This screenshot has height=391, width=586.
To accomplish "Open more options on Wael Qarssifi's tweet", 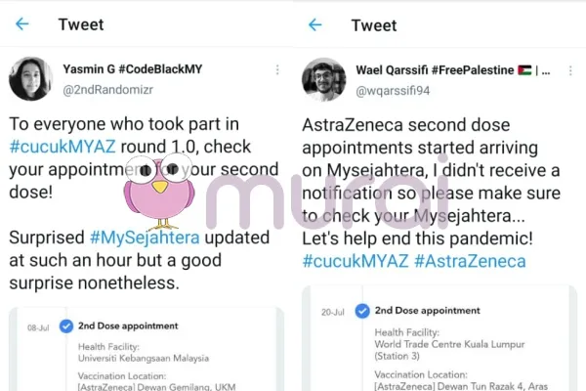I will [573, 70].
